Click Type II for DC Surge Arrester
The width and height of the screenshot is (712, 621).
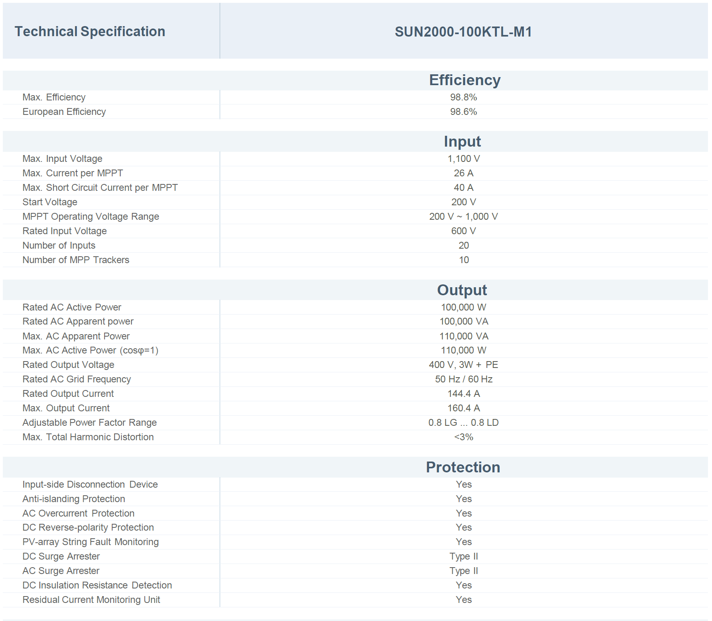click(x=464, y=556)
